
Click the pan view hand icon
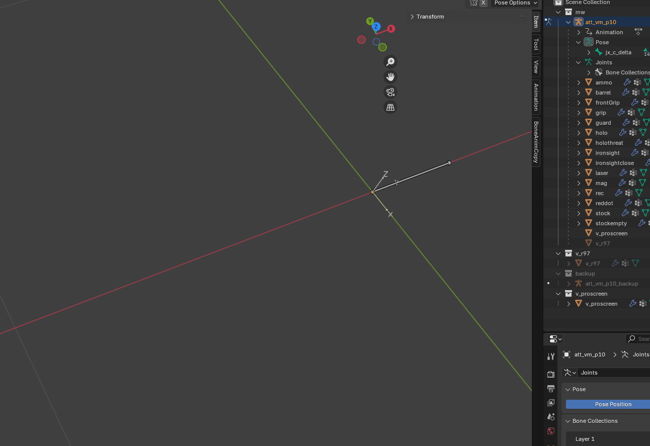coord(390,77)
